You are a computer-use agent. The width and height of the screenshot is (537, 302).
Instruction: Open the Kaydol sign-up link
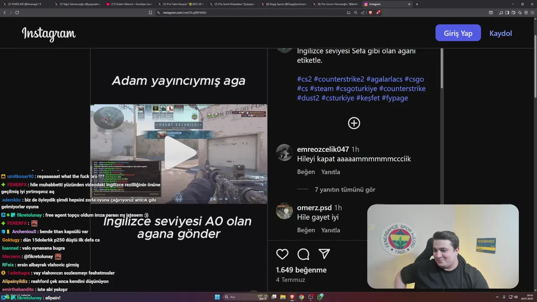coord(501,33)
